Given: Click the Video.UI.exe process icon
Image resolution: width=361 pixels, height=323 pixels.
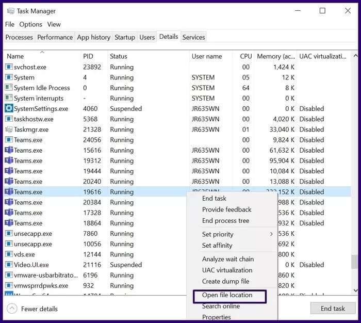Looking at the screenshot, I should coord(9,265).
